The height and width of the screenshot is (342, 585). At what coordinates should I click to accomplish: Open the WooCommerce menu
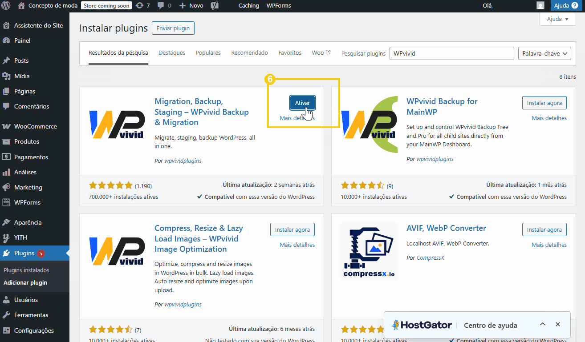35,126
